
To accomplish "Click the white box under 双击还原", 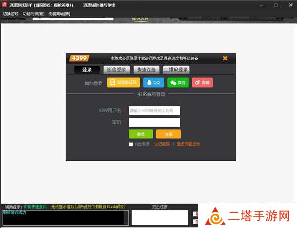I will [160, 218].
